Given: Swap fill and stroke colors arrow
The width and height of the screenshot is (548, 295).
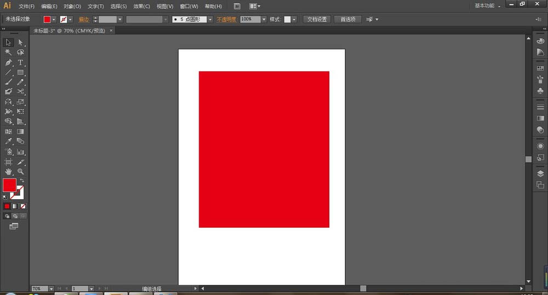Looking at the screenshot, I should [22, 181].
